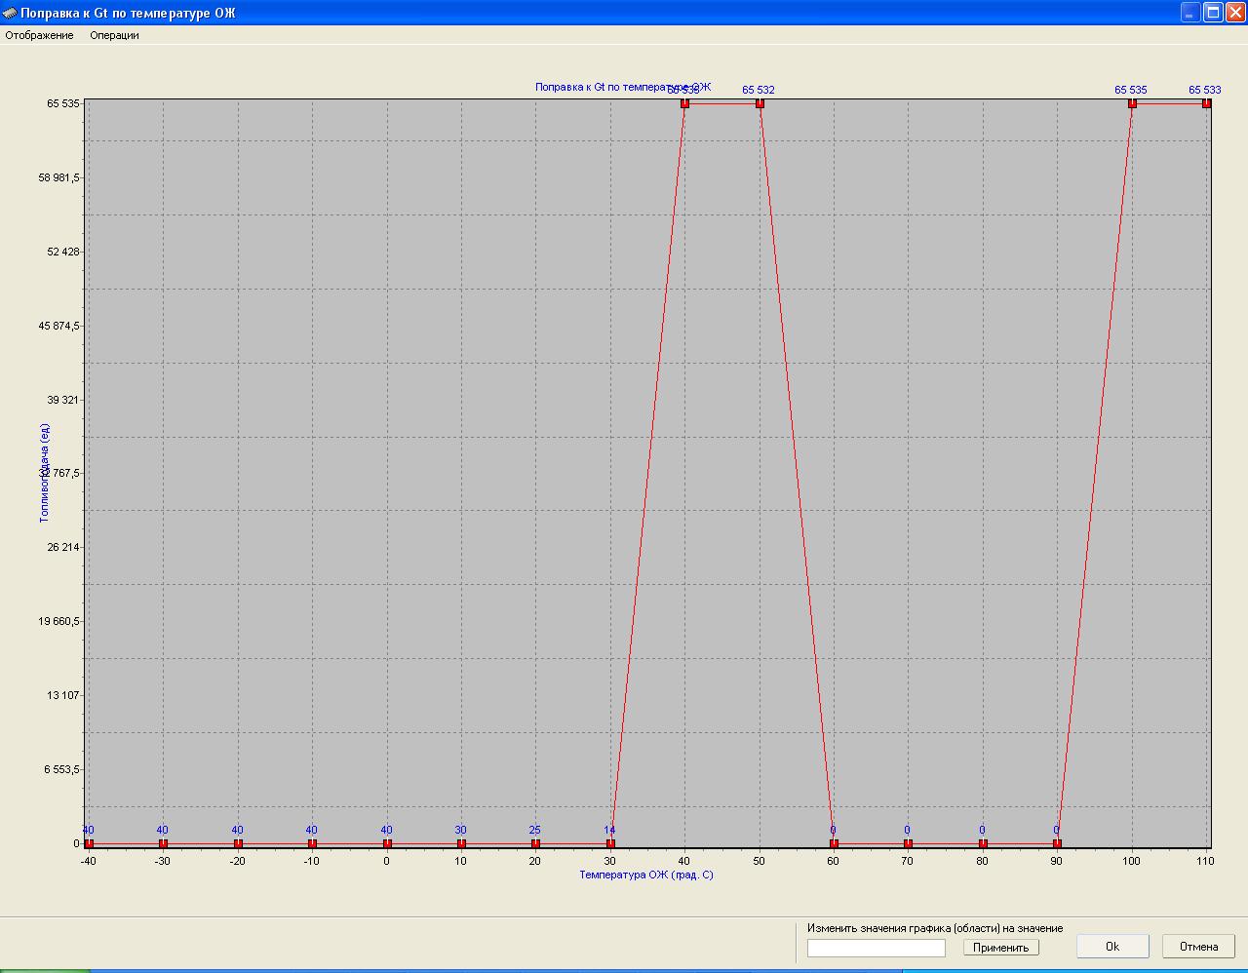Select the graph point labeled 65 533

click(x=1206, y=103)
